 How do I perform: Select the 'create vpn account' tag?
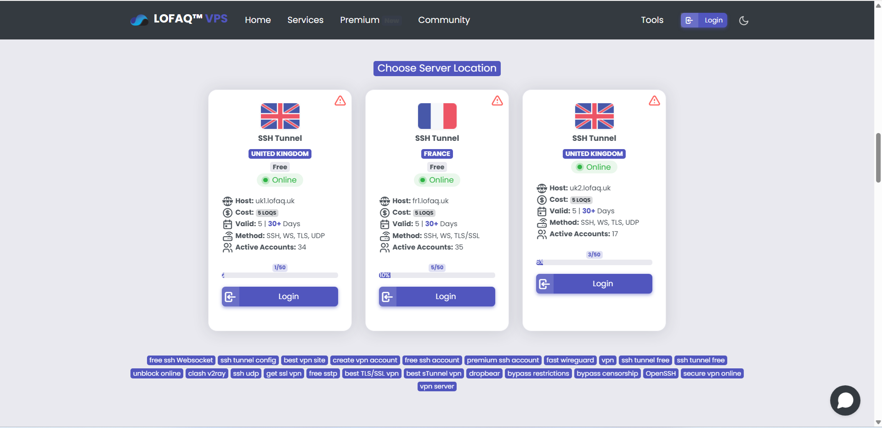pyautogui.click(x=365, y=360)
